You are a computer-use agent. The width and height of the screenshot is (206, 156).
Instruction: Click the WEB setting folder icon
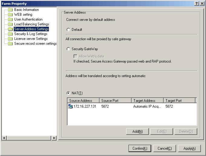pyautogui.click(x=10, y=15)
